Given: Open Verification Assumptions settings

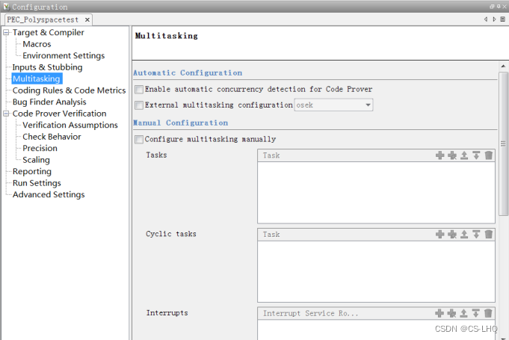Looking at the screenshot, I should coord(70,126).
